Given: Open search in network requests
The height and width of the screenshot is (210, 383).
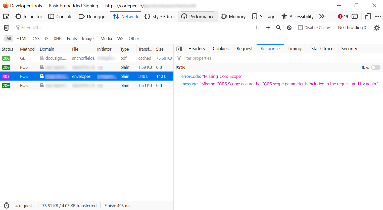Looking at the screenshot, I should (278, 27).
